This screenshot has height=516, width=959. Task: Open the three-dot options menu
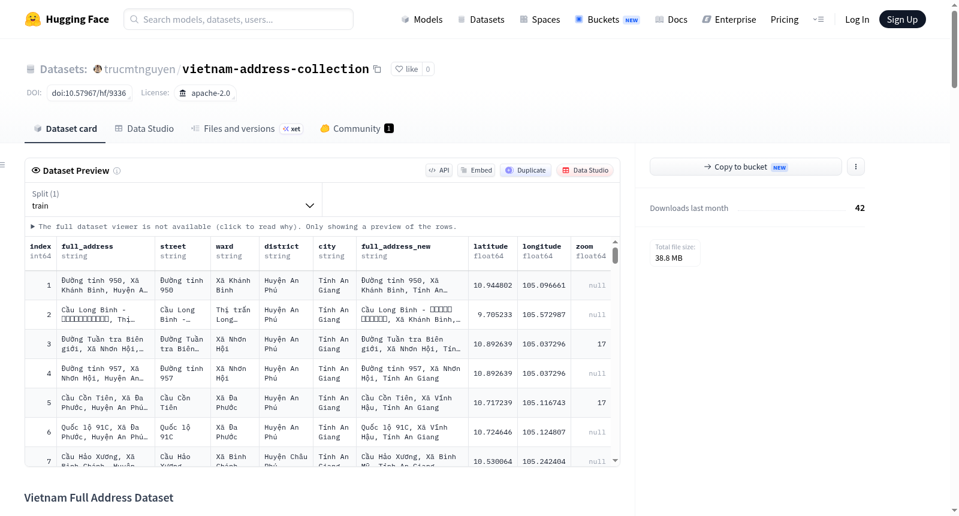pyautogui.click(x=856, y=167)
